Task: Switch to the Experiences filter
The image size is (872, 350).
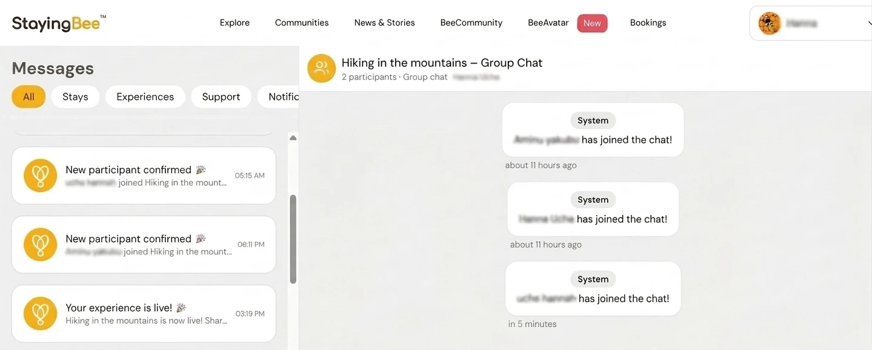Action: [x=145, y=97]
